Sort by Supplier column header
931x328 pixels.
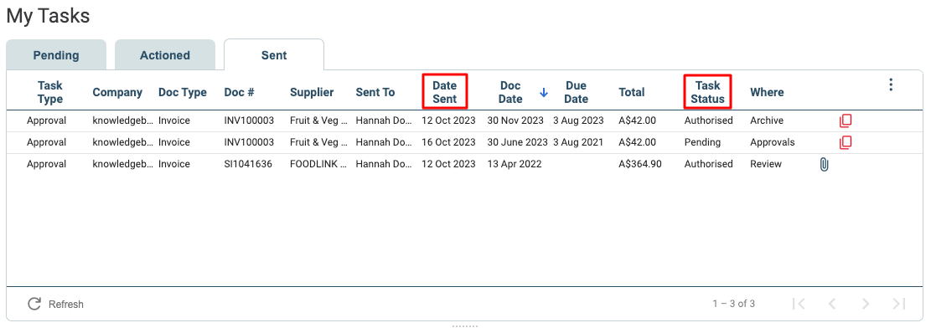coord(312,93)
